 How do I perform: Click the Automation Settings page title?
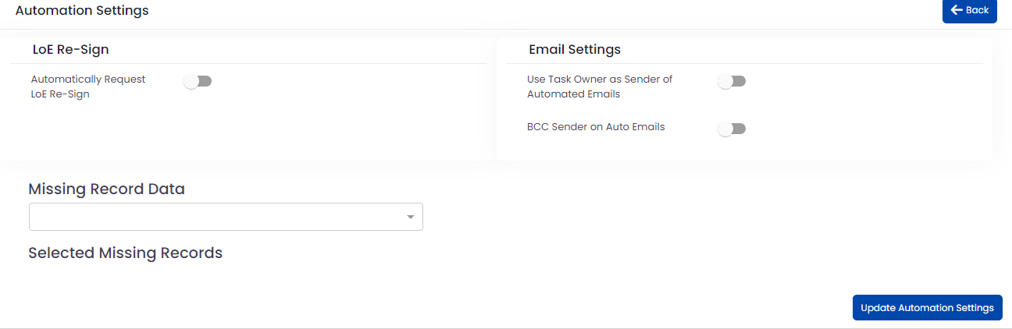tap(82, 11)
